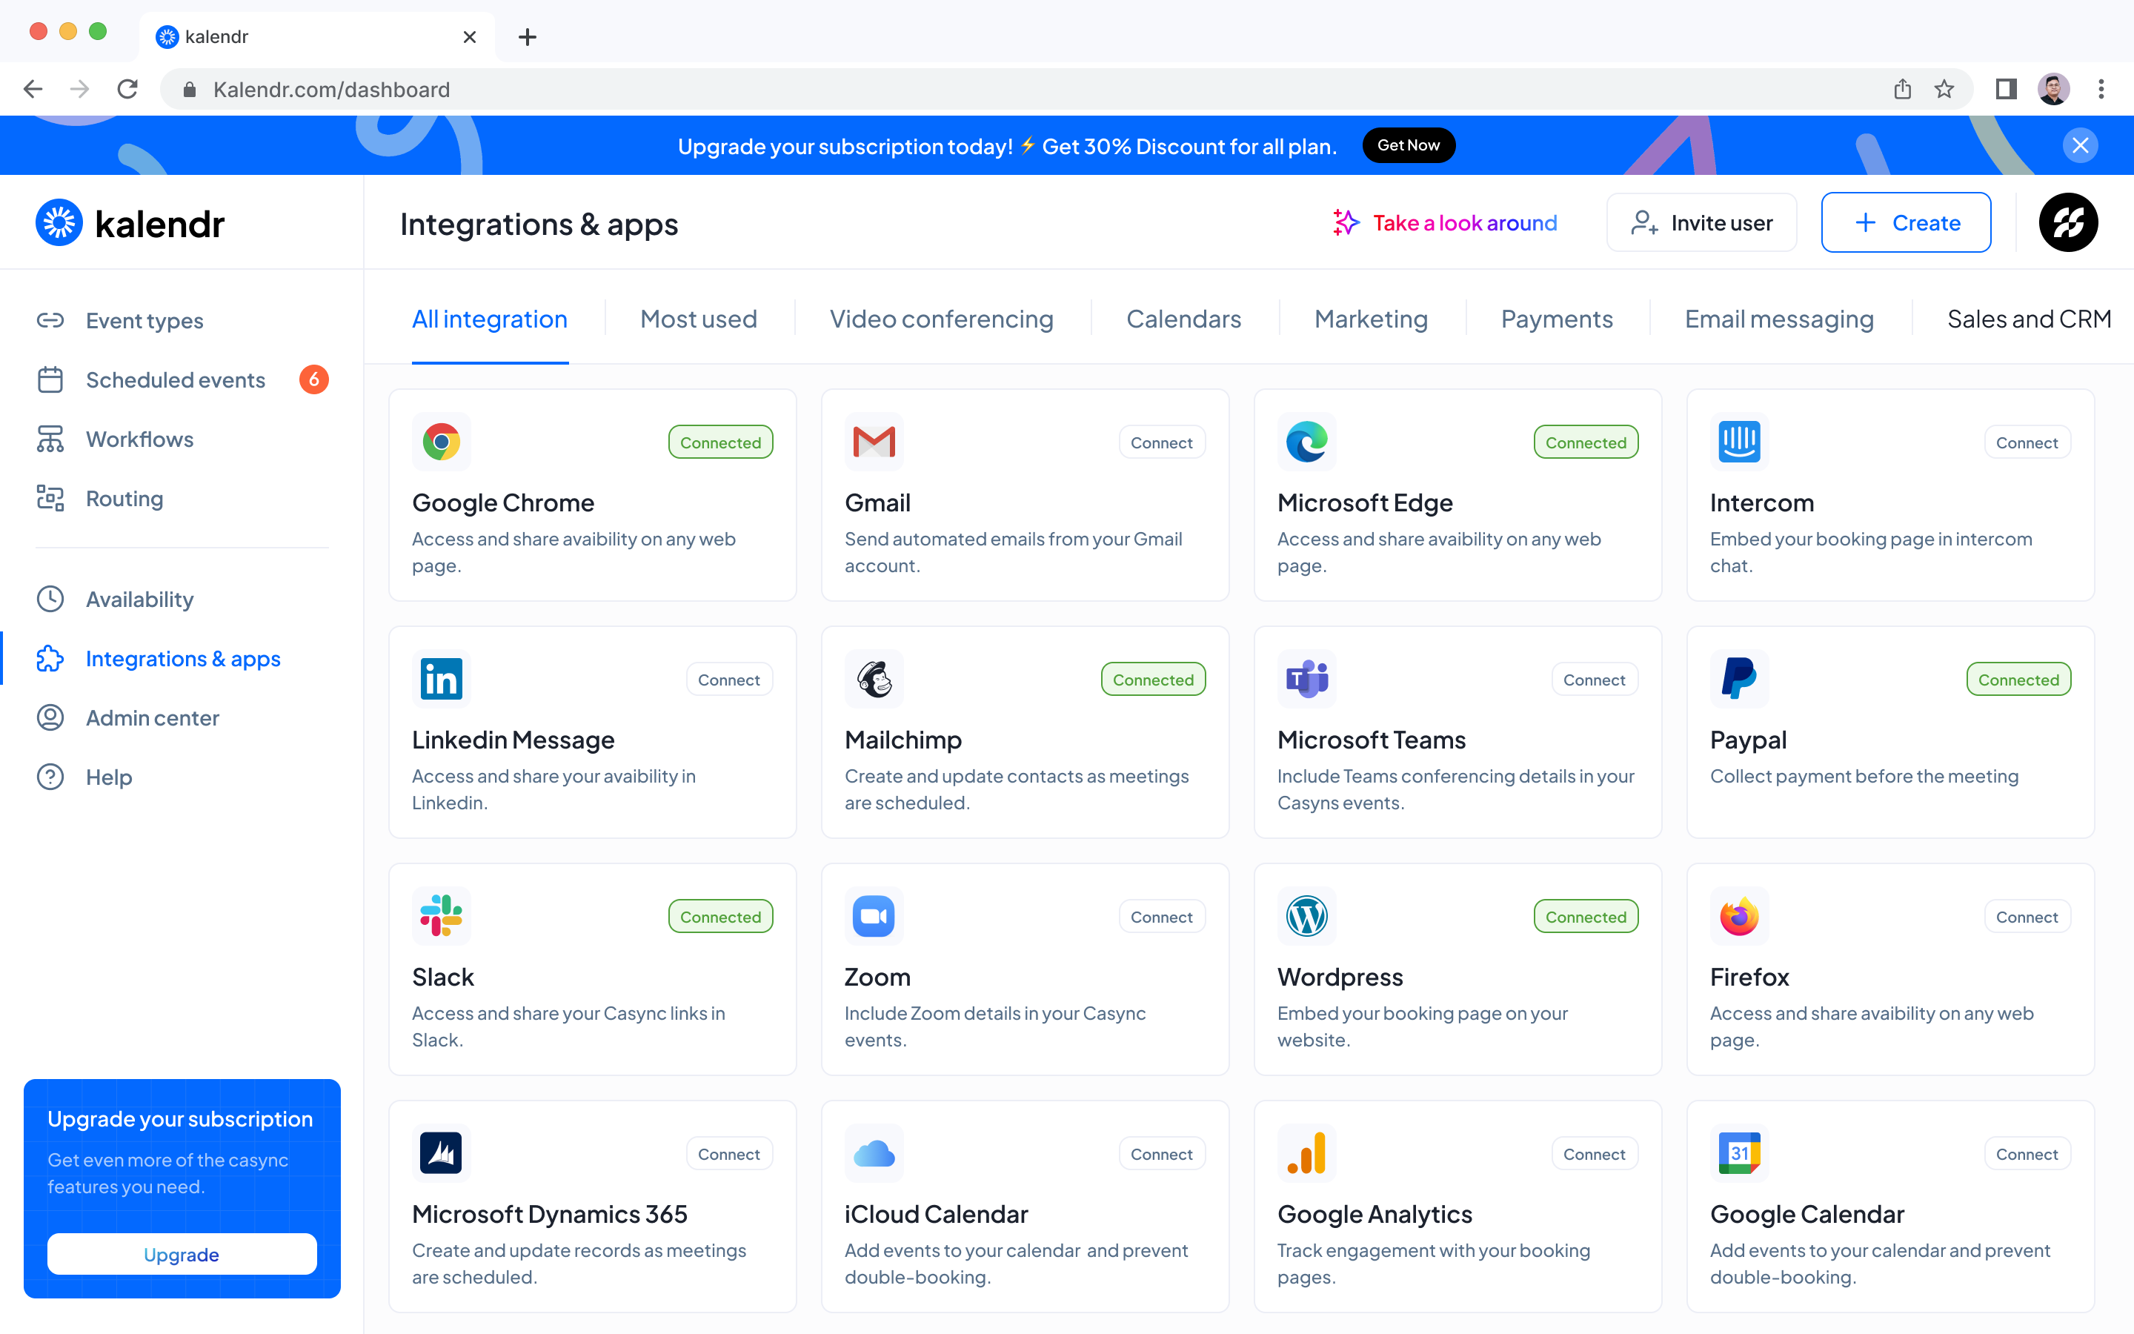Viewport: 2134px width, 1334px height.
Task: Click the Google Chrome integration icon
Action: point(441,442)
